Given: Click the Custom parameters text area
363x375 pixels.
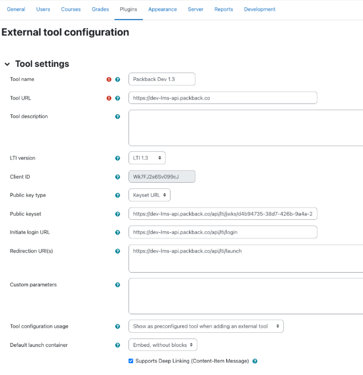Looking at the screenshot, I should point(246,296).
